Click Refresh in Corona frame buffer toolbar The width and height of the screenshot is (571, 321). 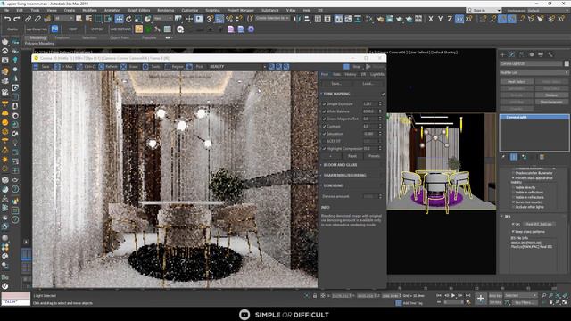pyautogui.click(x=108, y=67)
